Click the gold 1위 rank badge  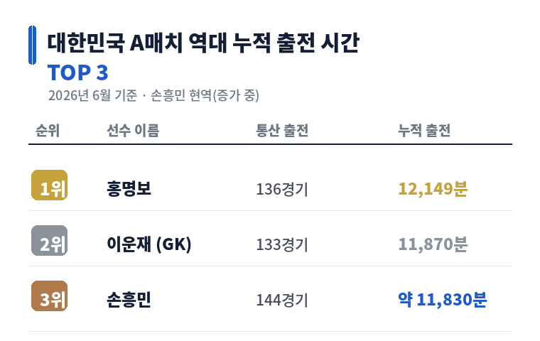[49, 185]
